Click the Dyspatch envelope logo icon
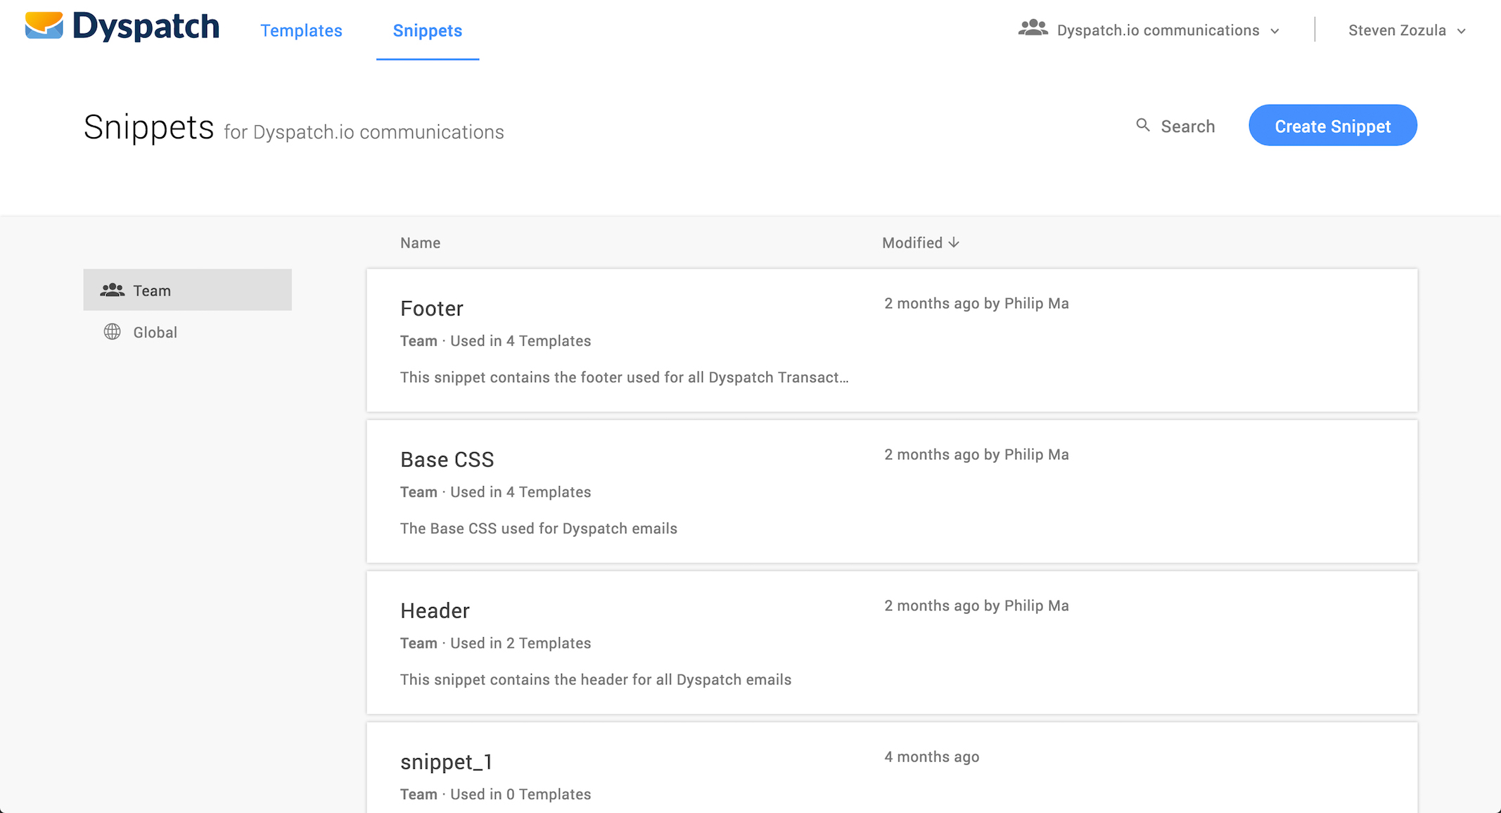The image size is (1501, 813). (x=44, y=25)
